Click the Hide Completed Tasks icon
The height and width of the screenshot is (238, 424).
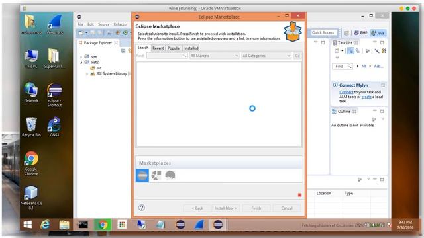[377, 51]
